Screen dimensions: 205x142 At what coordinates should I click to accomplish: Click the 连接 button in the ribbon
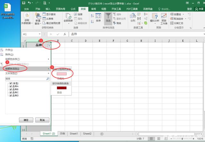click(78, 14)
